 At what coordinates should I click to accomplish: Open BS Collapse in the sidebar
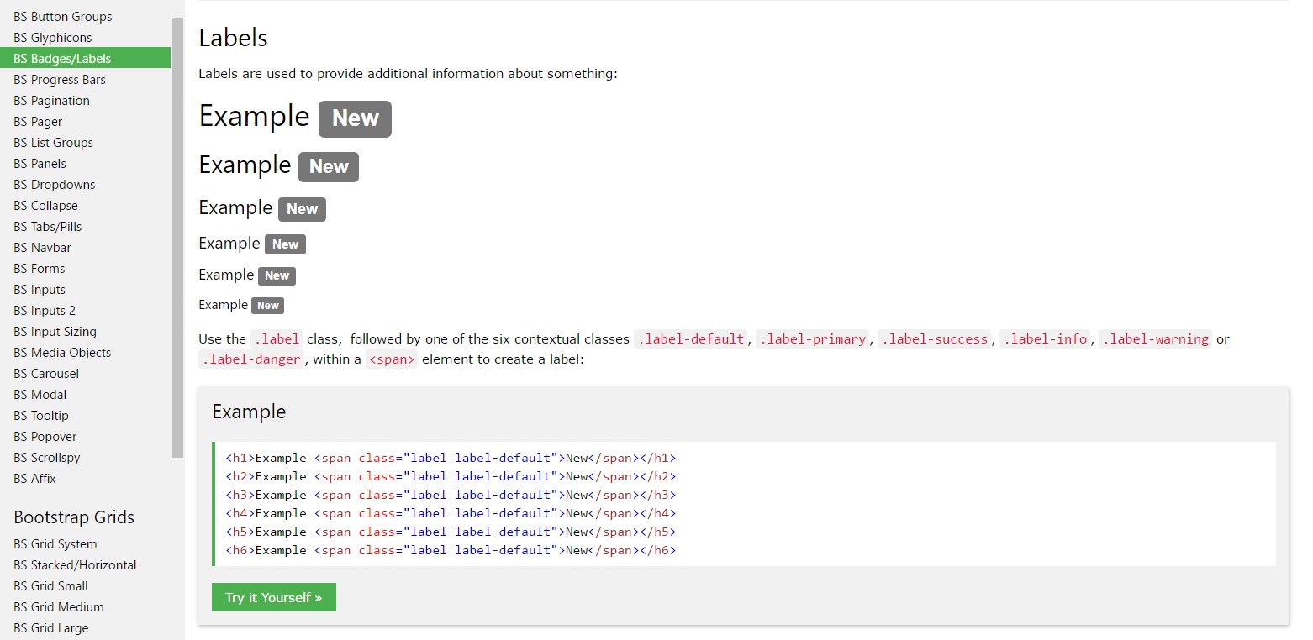click(x=45, y=206)
